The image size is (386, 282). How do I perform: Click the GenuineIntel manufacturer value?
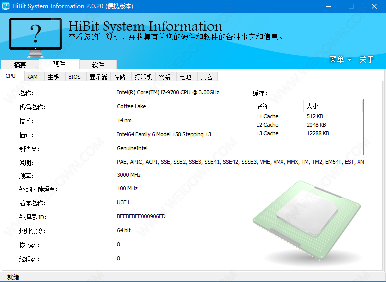132,148
